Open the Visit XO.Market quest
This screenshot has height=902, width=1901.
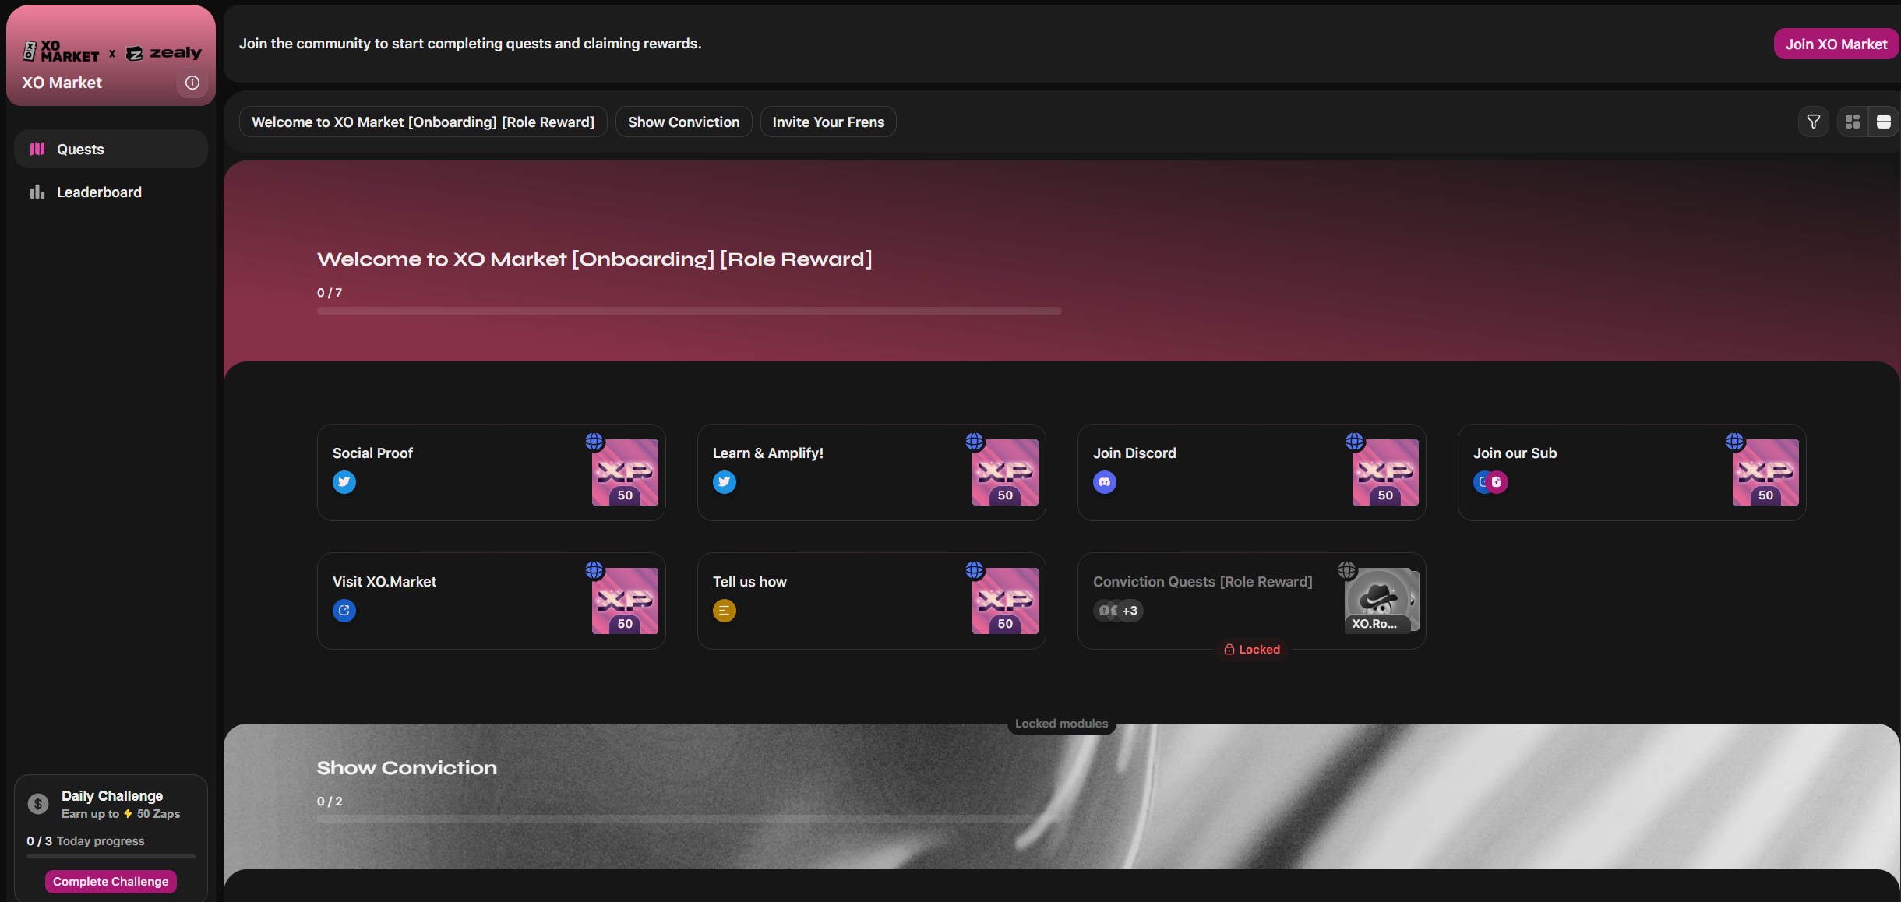[x=492, y=601]
